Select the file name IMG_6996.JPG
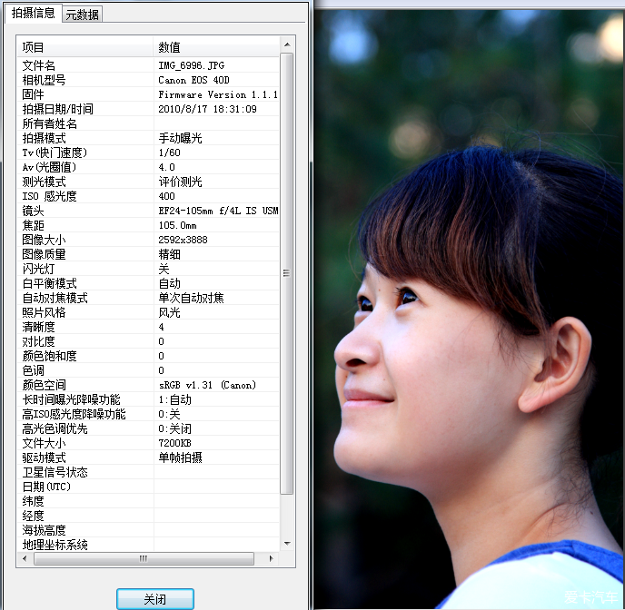625x610 pixels. [x=192, y=65]
